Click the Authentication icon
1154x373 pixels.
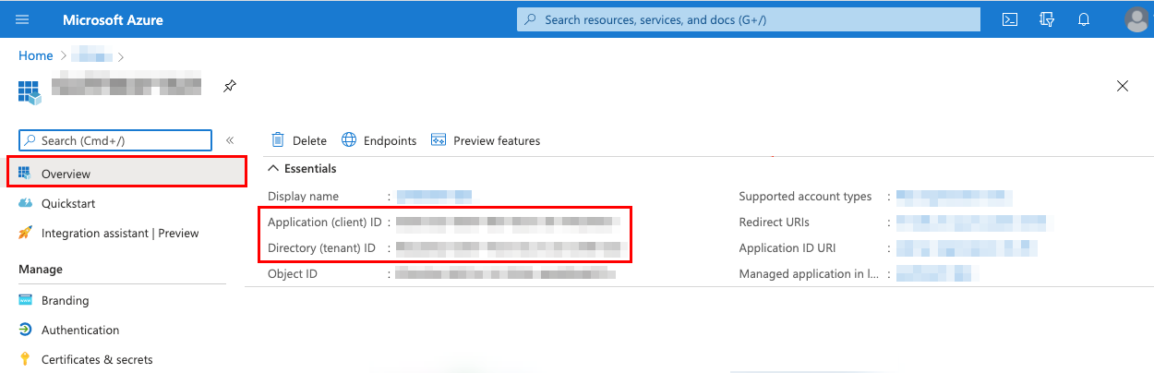pos(25,330)
